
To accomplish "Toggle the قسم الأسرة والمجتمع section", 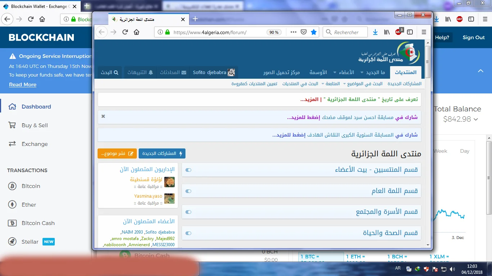I will 188,212.
